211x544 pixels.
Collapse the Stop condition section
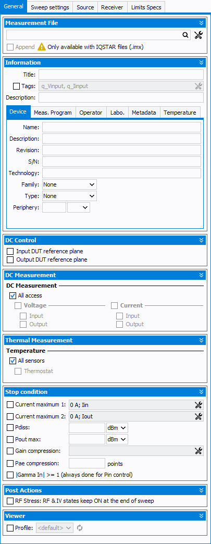click(x=201, y=392)
